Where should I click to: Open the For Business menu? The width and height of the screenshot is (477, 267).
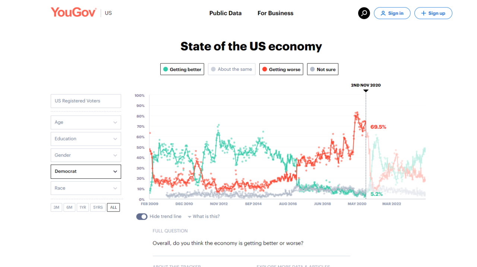point(275,13)
